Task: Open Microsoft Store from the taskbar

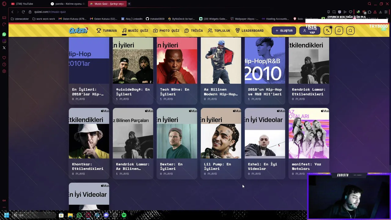Action: pos(61,215)
